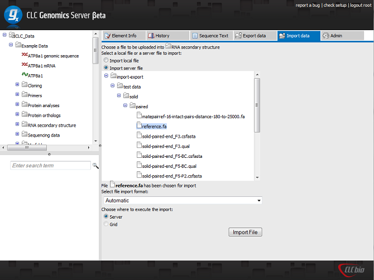
Task: Click the Enter search term field
Action: [50, 166]
